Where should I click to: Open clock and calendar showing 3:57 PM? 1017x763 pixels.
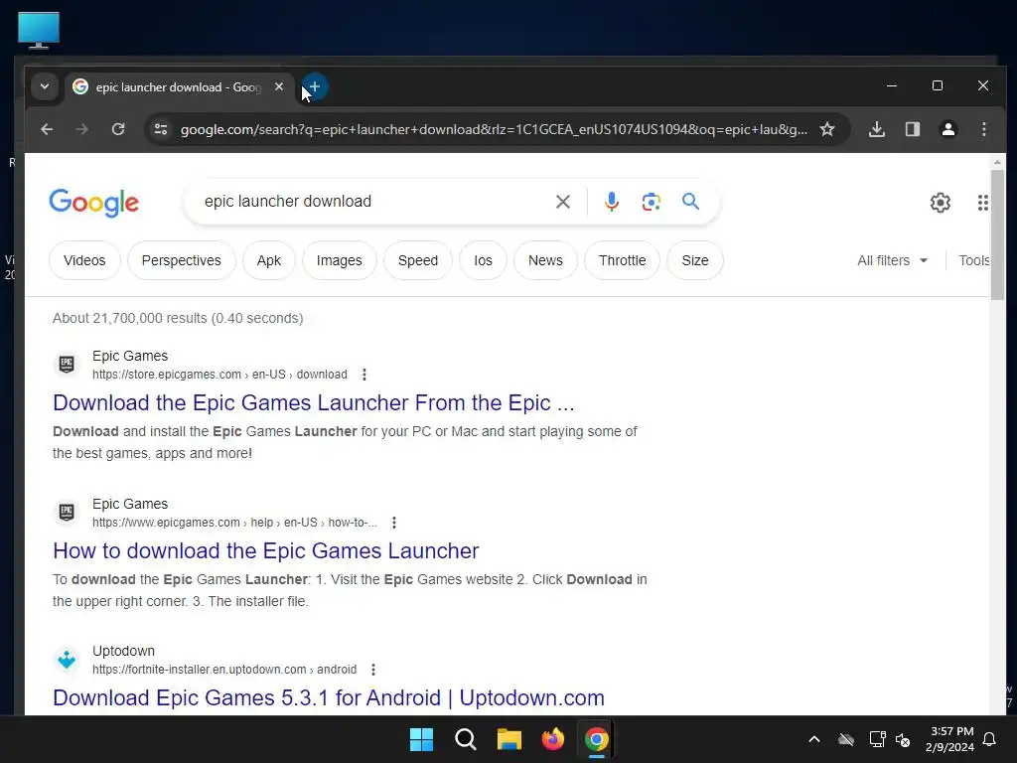click(x=949, y=739)
